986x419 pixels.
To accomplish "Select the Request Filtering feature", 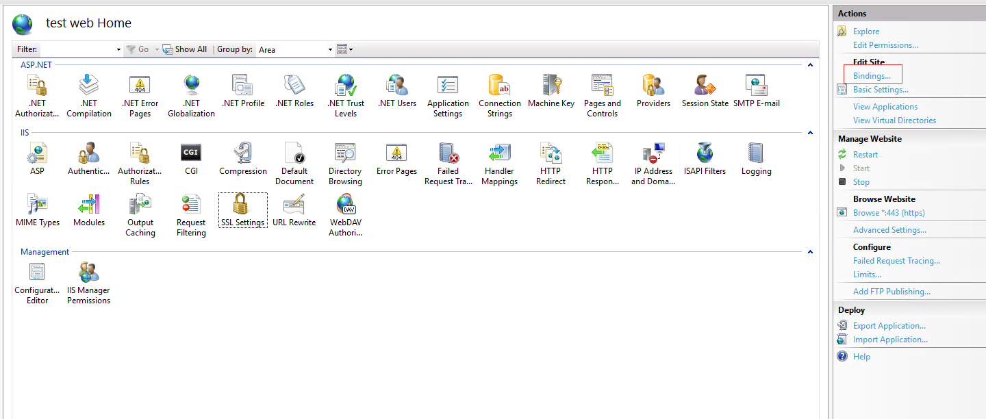I will (x=190, y=209).
